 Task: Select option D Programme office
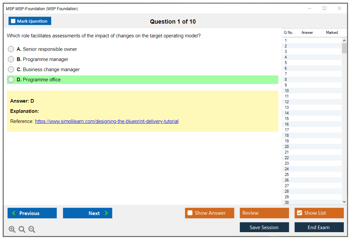11,80
